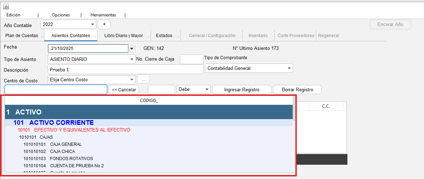Click the Descripción text field
This screenshot has height=179, width=424.
pos(125,69)
